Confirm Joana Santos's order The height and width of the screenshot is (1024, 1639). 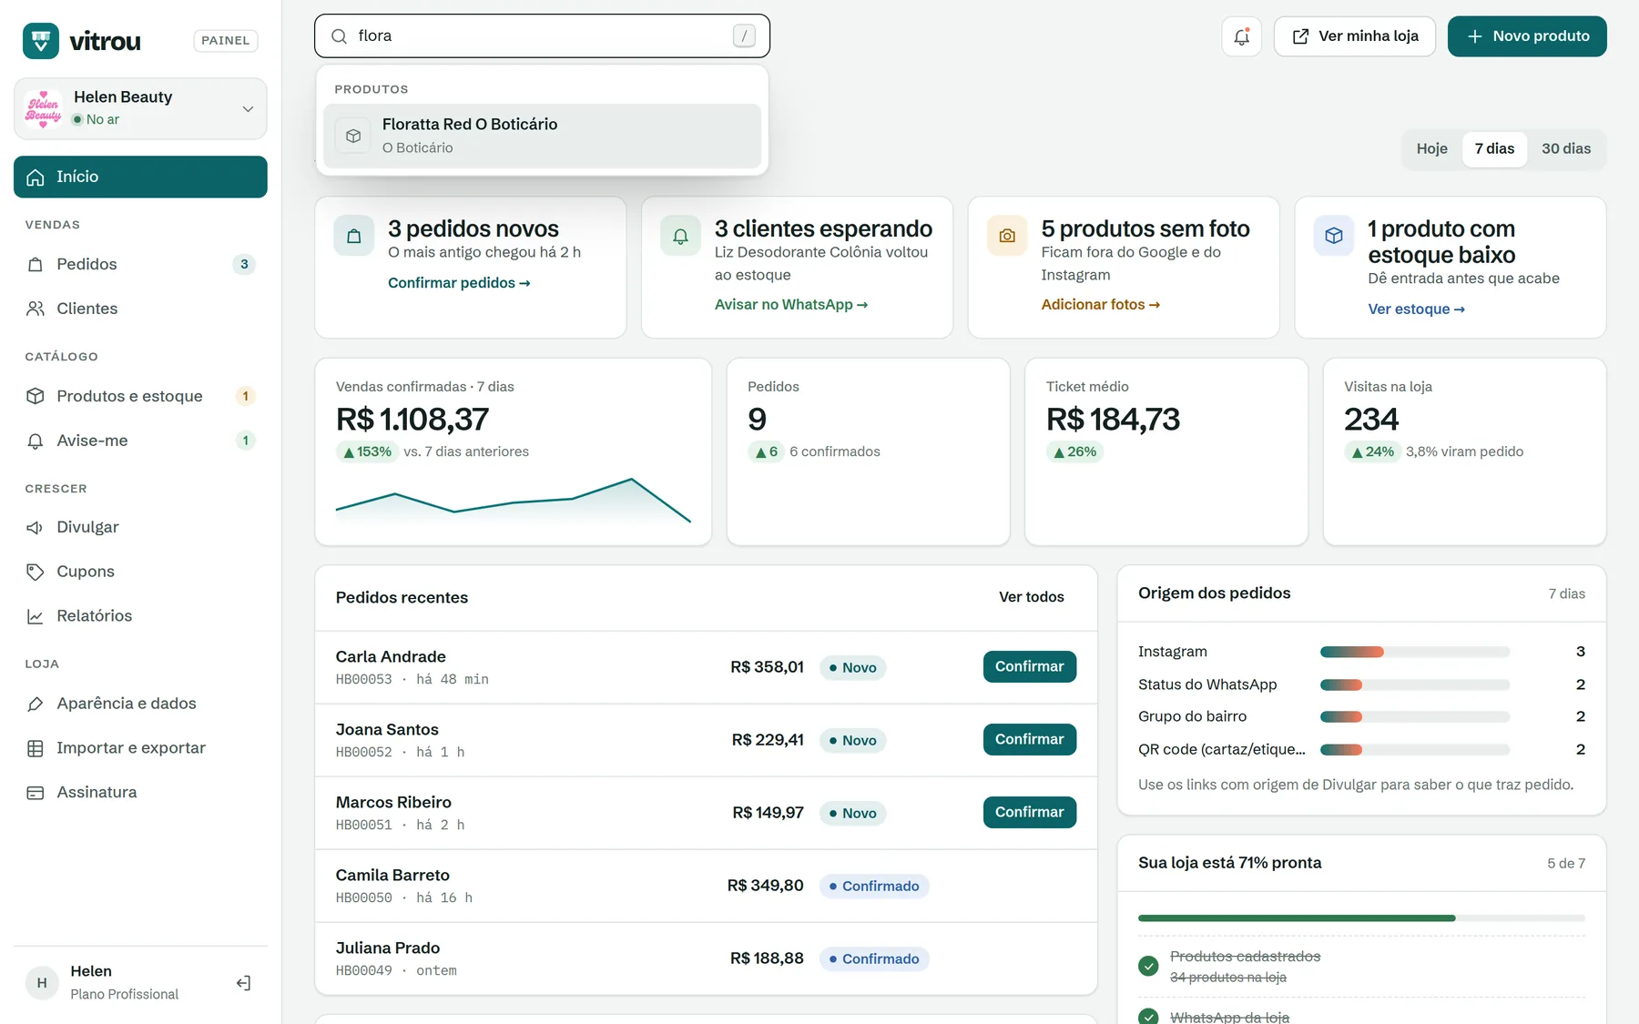click(x=1030, y=739)
